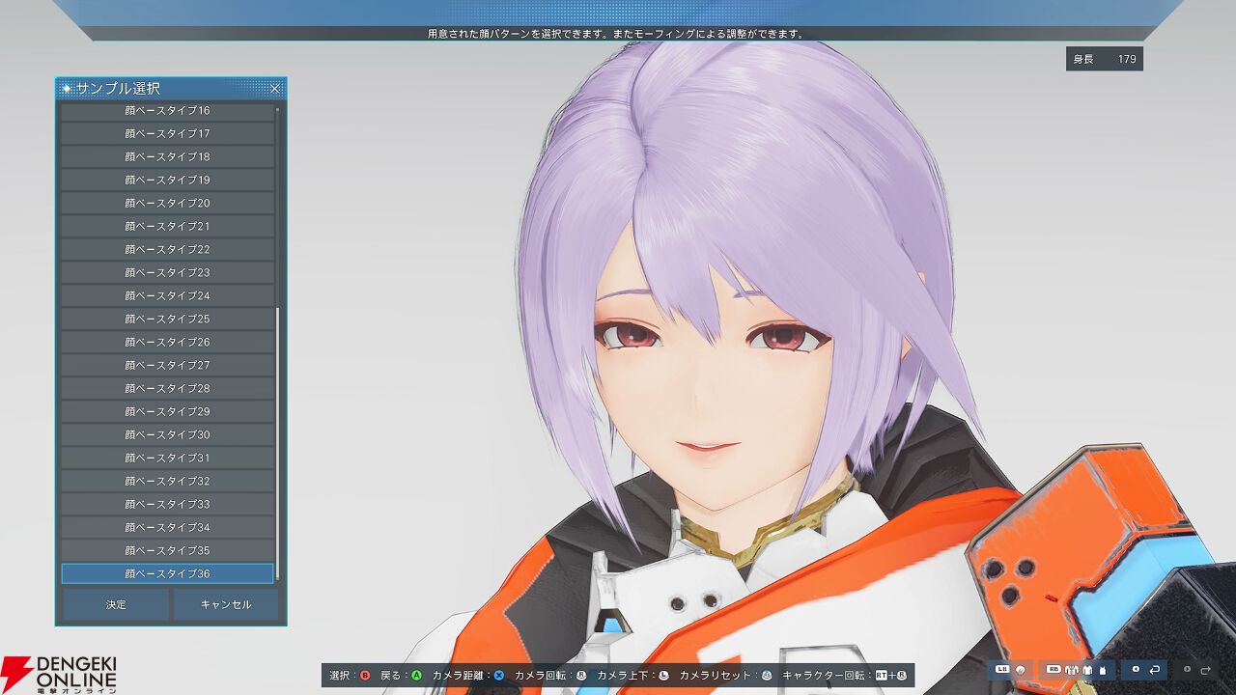Select 顔ベースタイプ16 from the list

pyautogui.click(x=167, y=110)
